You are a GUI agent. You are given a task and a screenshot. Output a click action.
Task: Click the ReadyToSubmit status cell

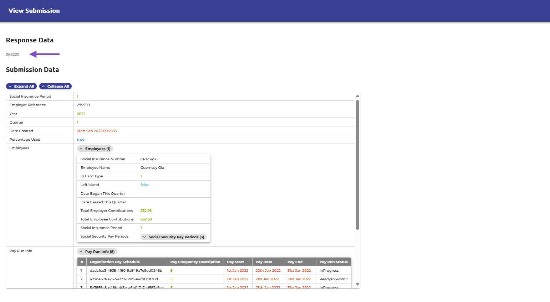[334, 279]
